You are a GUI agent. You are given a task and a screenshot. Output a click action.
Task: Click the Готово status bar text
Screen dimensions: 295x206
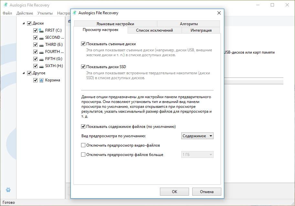point(9,202)
